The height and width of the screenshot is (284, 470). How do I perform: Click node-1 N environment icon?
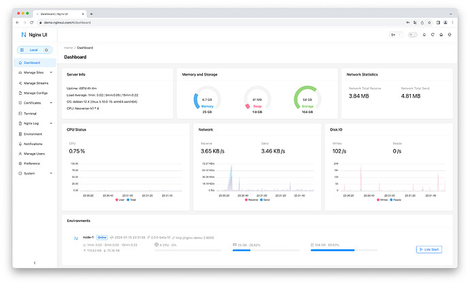tap(76, 238)
